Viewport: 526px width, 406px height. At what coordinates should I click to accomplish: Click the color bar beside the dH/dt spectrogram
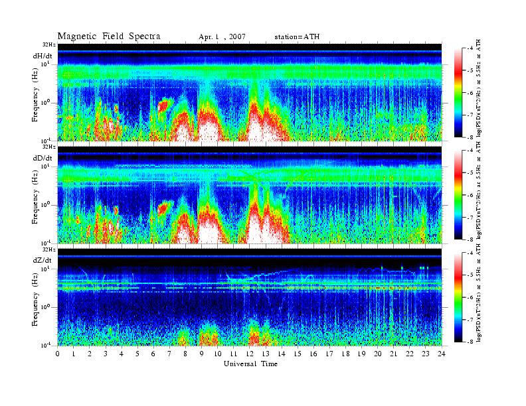tap(458, 93)
